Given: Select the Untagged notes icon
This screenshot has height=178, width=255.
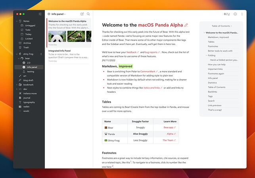Looking at the screenshot, I should point(22,25).
